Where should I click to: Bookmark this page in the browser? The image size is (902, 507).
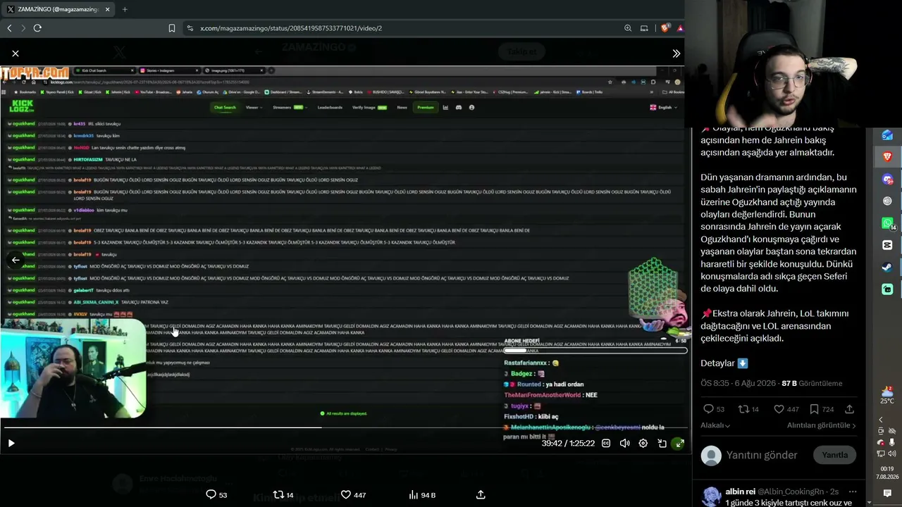[x=171, y=28]
